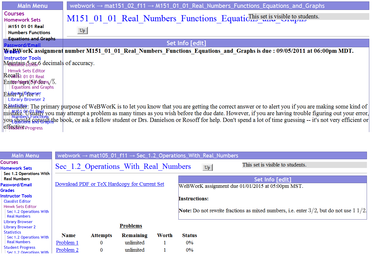
Task: Select Password/Email in the mat105 page sidebar
Action: [16, 185]
